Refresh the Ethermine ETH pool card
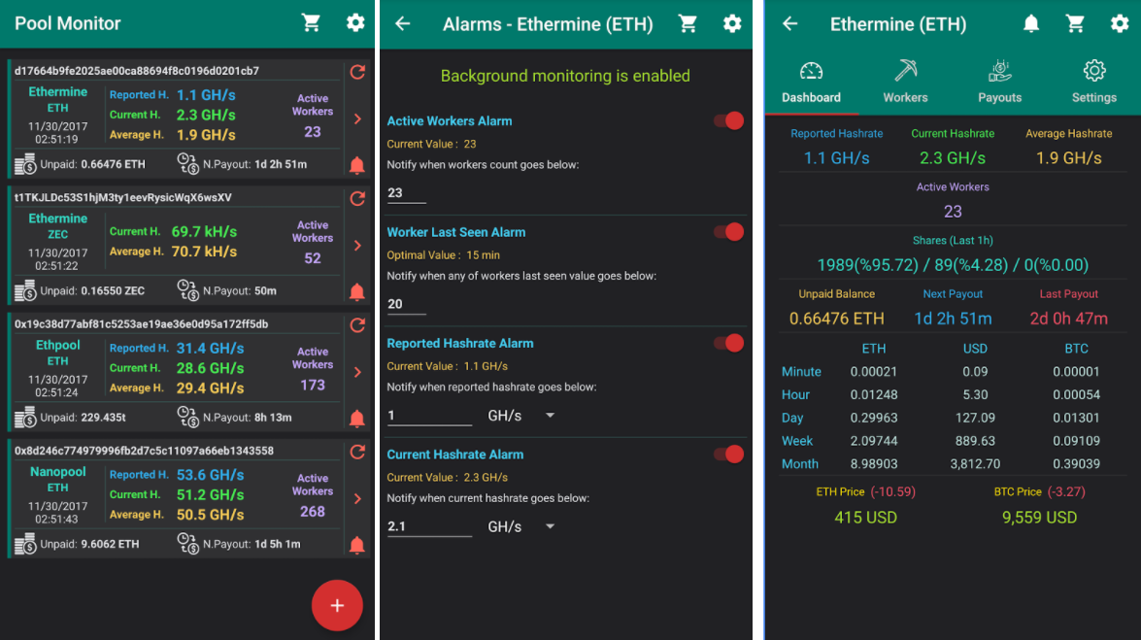 (357, 71)
